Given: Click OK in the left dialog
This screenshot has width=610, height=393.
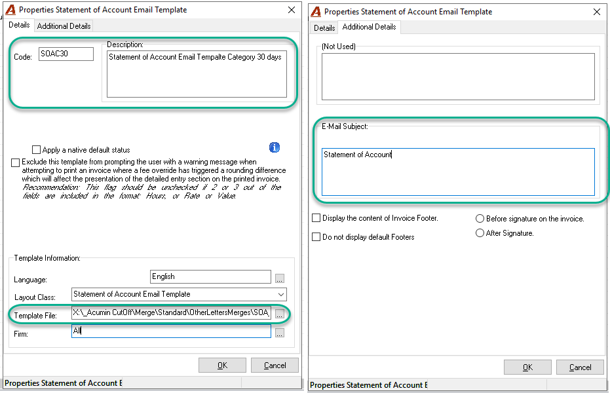Looking at the screenshot, I should click(x=222, y=365).
